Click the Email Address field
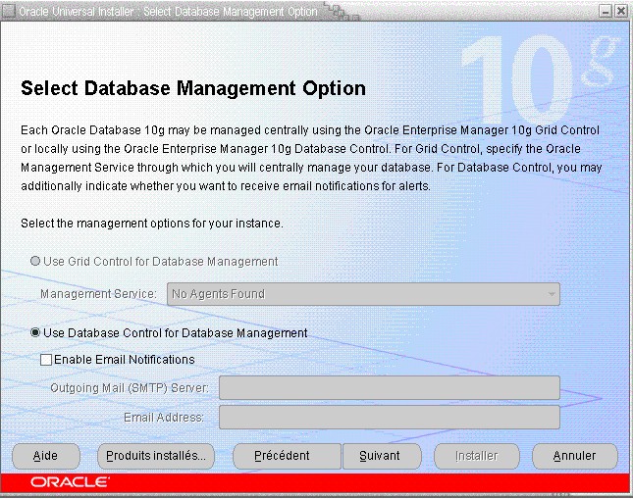Screen dimensions: 633x499 pos(390,417)
